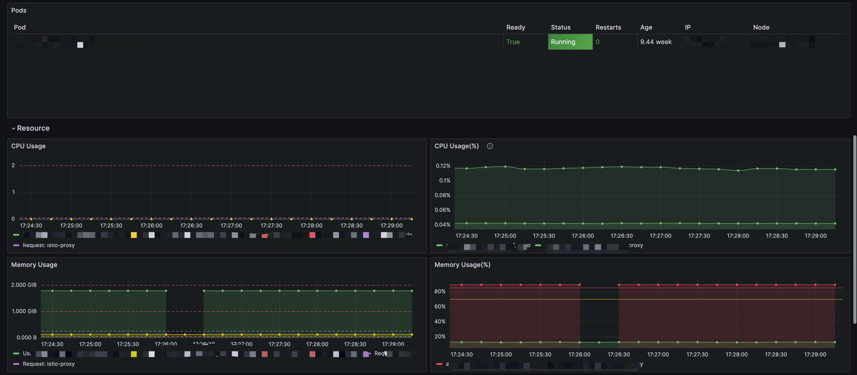Viewport: 857px width, 375px height.
Task: Sort table by Ready column header
Action: click(x=515, y=27)
